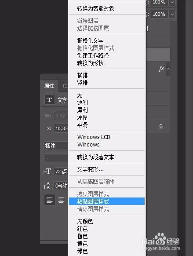Set layer color to 黄色
Viewport: 193px width, 256px height.
tap(107, 244)
